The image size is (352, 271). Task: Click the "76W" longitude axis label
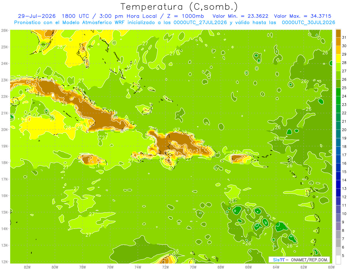(110, 267)
